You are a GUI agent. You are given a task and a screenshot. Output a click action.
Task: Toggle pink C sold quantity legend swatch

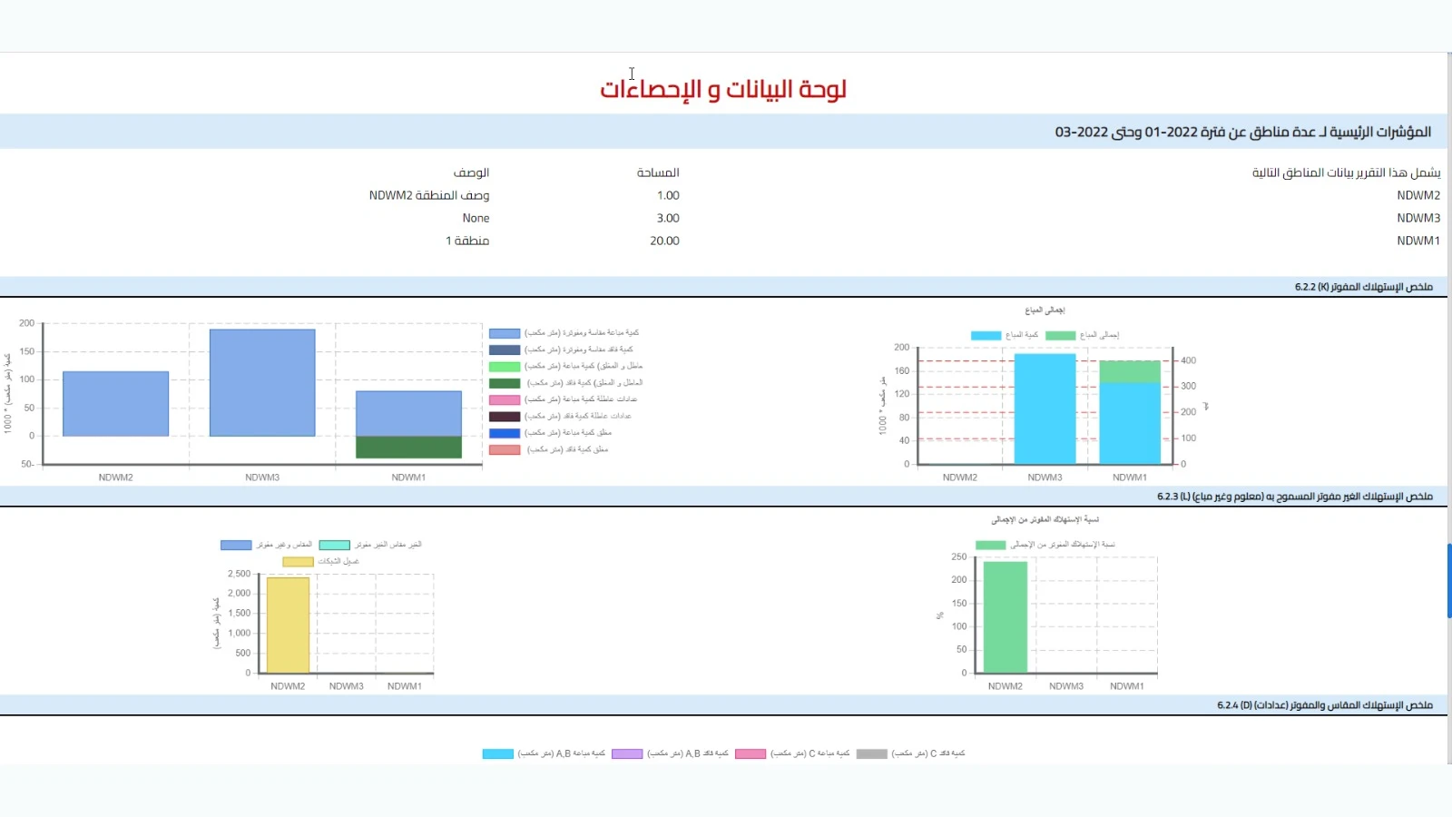click(751, 753)
